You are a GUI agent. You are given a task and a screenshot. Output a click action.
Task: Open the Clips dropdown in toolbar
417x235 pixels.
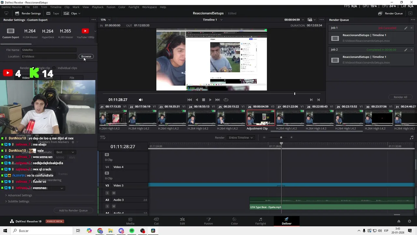coord(72,13)
